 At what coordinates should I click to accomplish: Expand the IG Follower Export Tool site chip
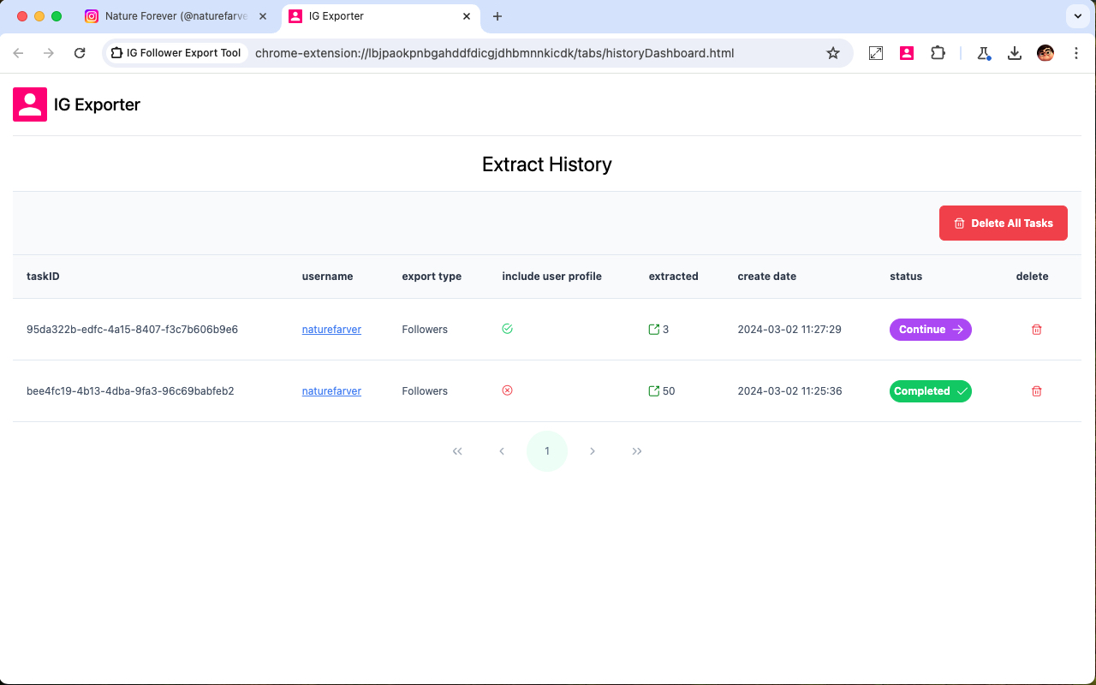click(x=176, y=52)
